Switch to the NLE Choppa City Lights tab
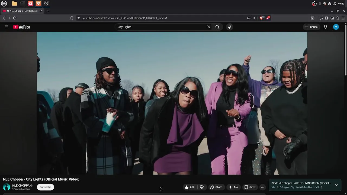347x195 pixels. 22,11
